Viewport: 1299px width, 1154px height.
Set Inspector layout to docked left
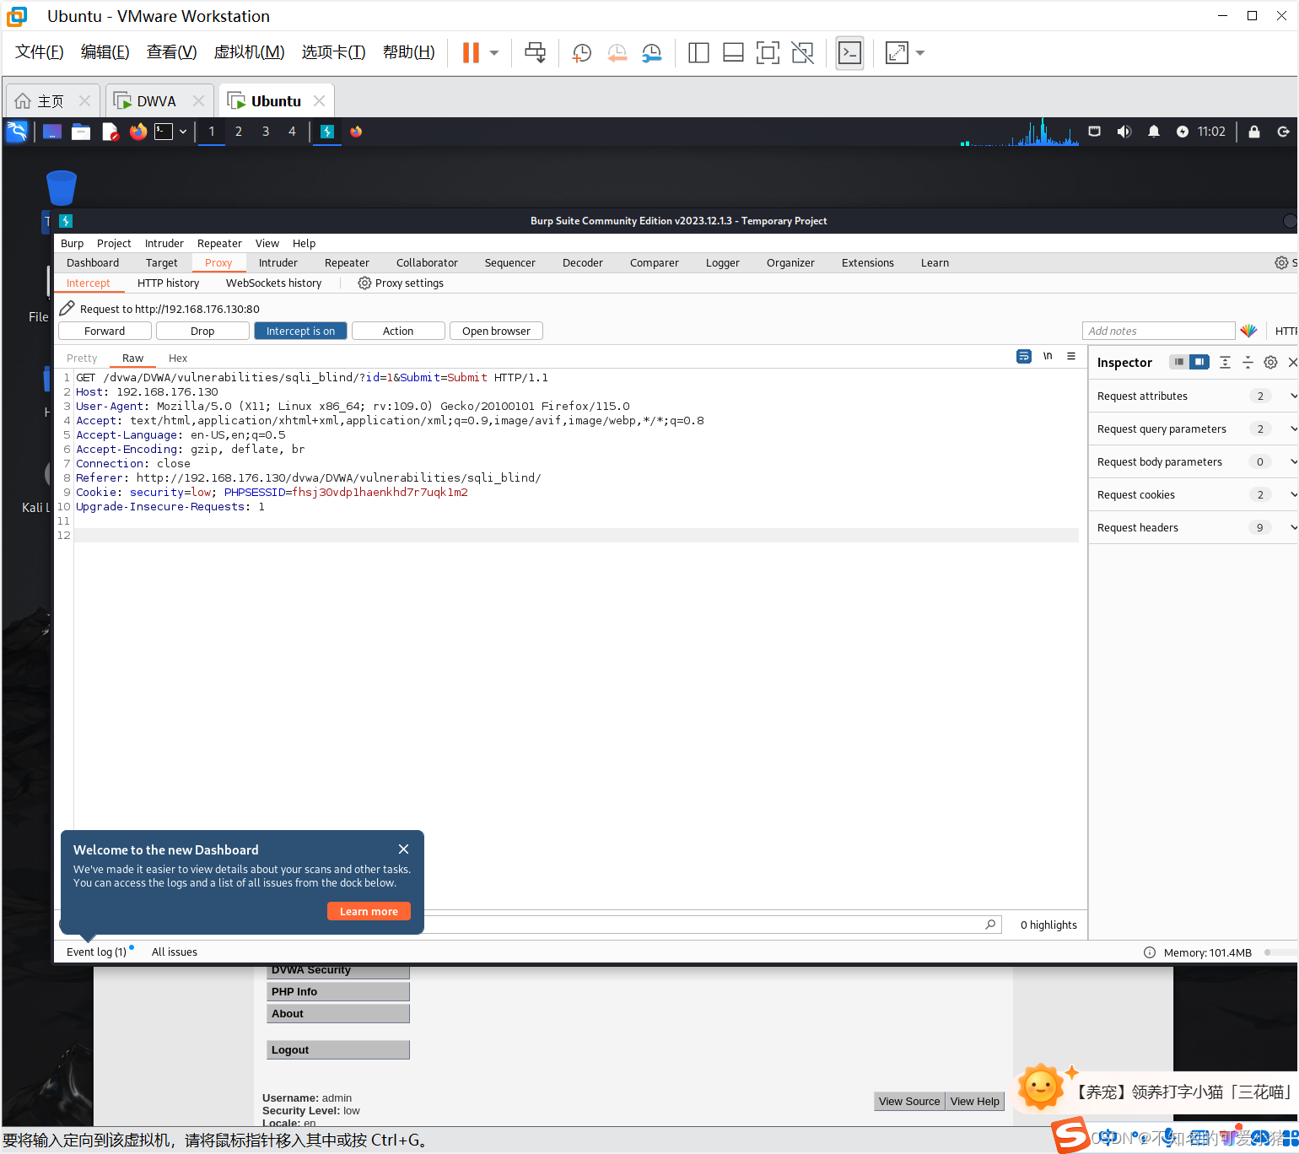pyautogui.click(x=1179, y=362)
